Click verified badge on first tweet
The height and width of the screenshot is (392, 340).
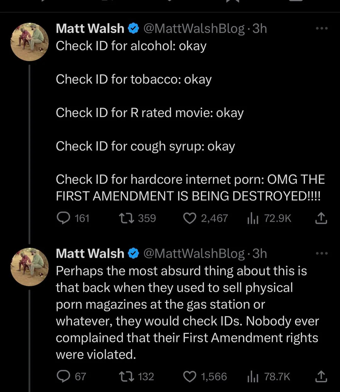[x=134, y=29]
